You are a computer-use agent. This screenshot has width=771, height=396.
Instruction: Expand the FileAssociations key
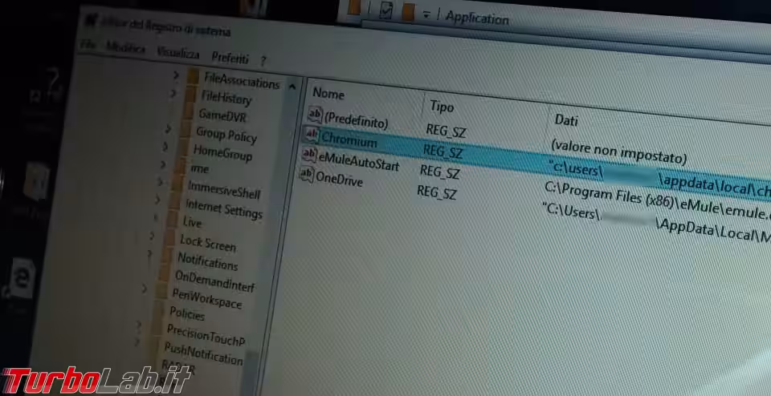177,75
